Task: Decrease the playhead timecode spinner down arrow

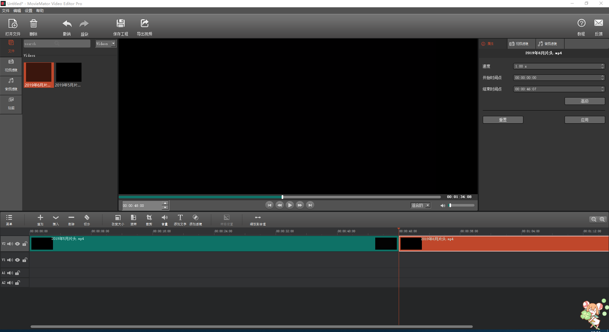Action: (x=165, y=207)
